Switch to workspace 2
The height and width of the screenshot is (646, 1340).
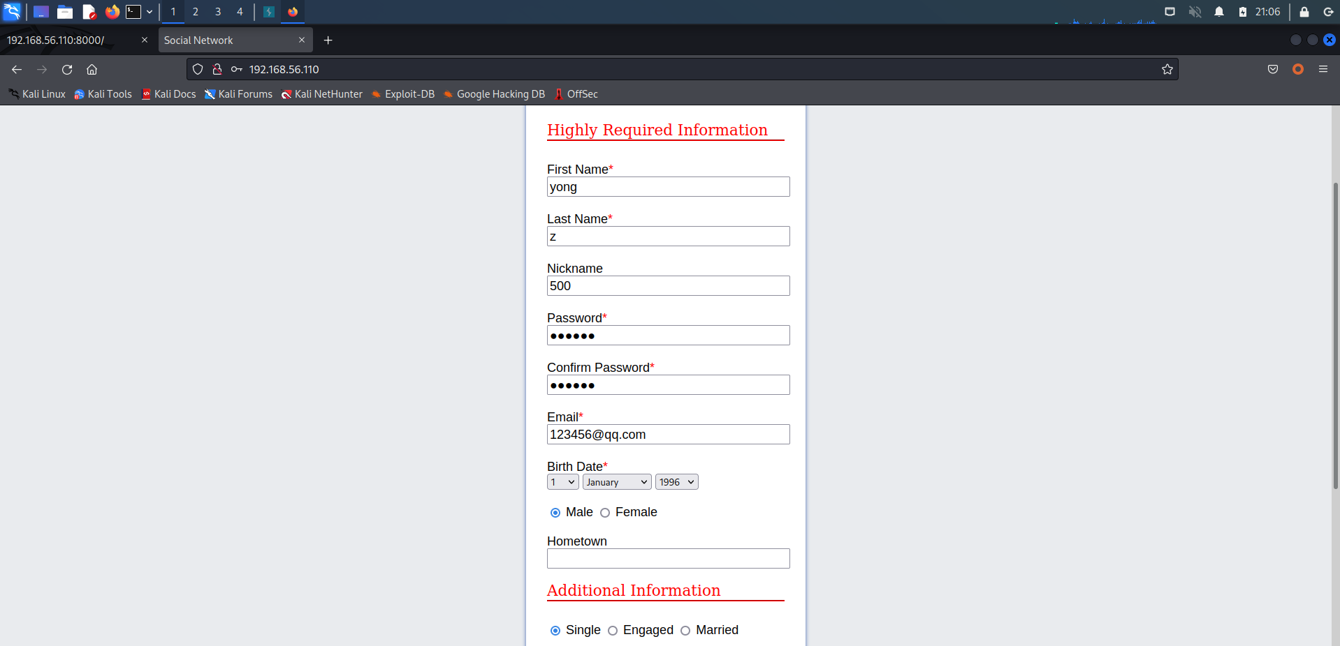tap(196, 12)
